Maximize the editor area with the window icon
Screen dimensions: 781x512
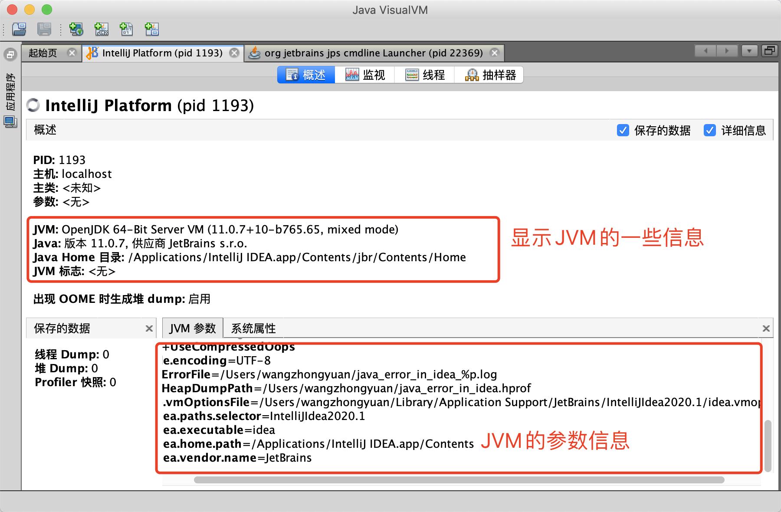[x=769, y=51]
